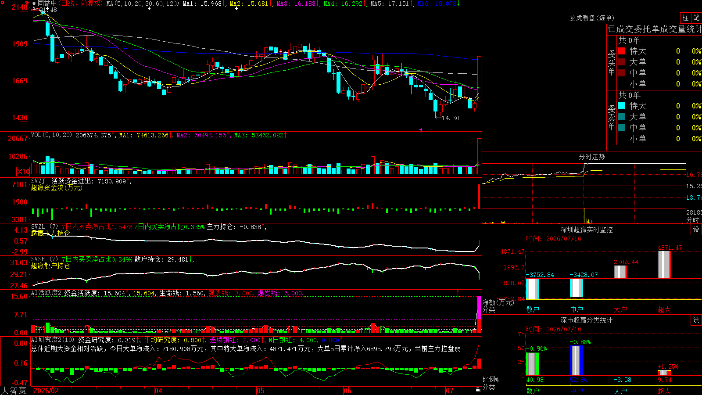Image resolution: width=702 pixels, height=395 pixels.
Task: Click the white plus marker above the MA2 value
Action: click(x=236, y=8)
